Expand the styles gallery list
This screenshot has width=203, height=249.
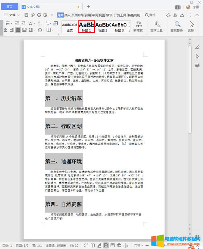pyautogui.click(x=129, y=31)
